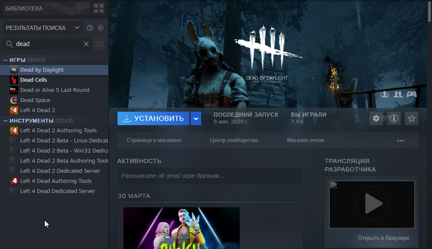Click the search magnifier icon

9,44
